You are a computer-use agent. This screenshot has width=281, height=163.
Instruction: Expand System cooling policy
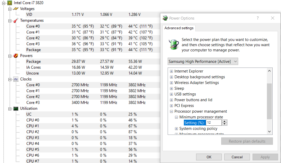pos(176,129)
